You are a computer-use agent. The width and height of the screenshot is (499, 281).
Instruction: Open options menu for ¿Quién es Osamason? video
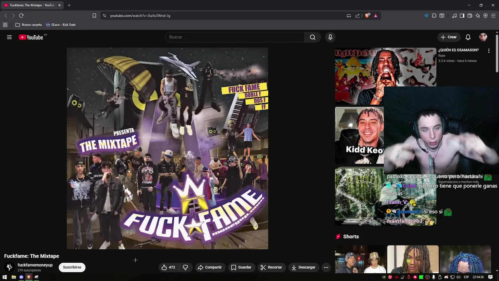coord(488,51)
